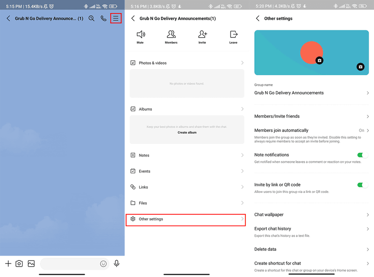Tap the microphone icon for voice message
Viewport: 374px width, 277px height.
click(x=116, y=263)
